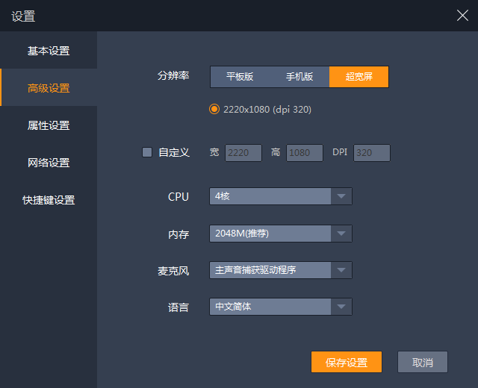
Task: Click the 保存设置 button
Action: pos(347,362)
